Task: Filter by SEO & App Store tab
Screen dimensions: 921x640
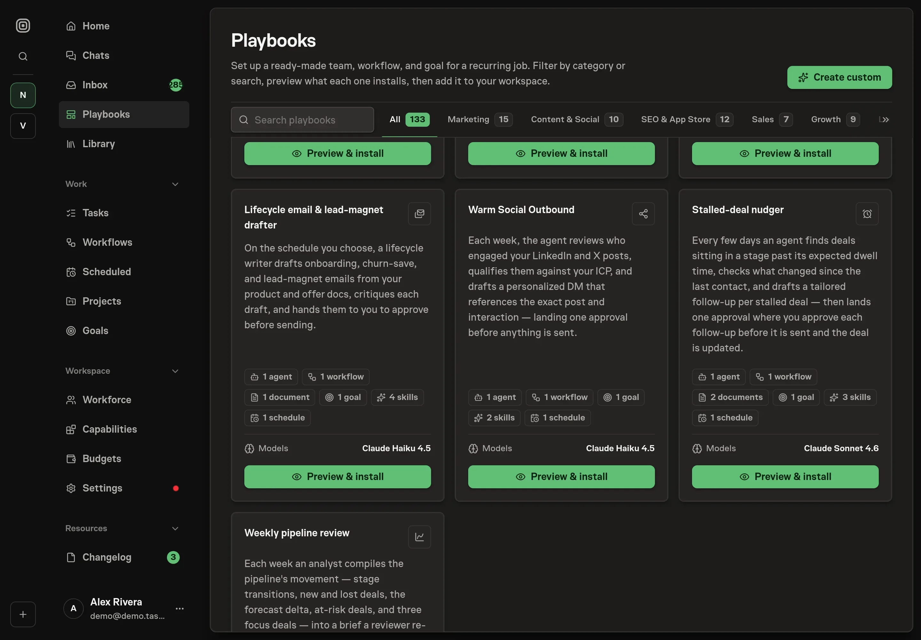Action: [x=687, y=119]
